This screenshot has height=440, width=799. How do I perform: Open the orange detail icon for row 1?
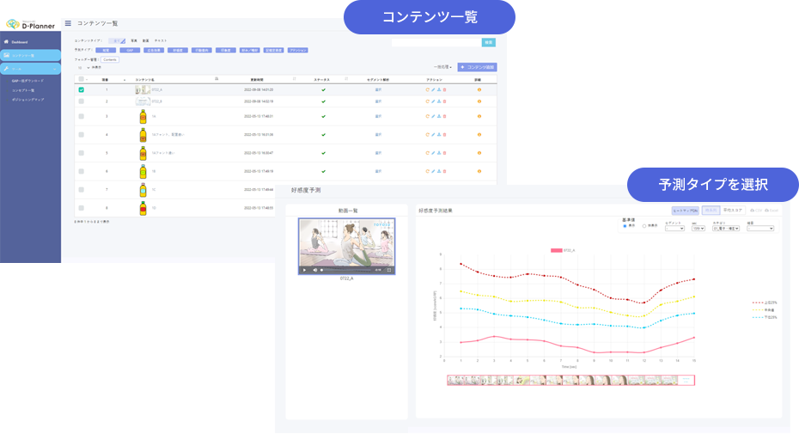(x=479, y=89)
